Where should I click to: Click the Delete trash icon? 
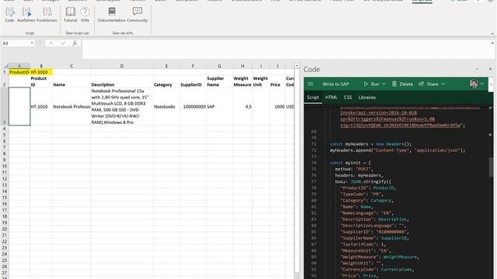point(394,84)
